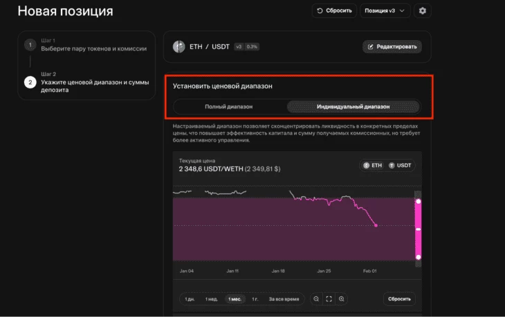Image resolution: width=505 pixels, height=317 pixels.
Task: Click the Редактировать button
Action: pos(392,47)
